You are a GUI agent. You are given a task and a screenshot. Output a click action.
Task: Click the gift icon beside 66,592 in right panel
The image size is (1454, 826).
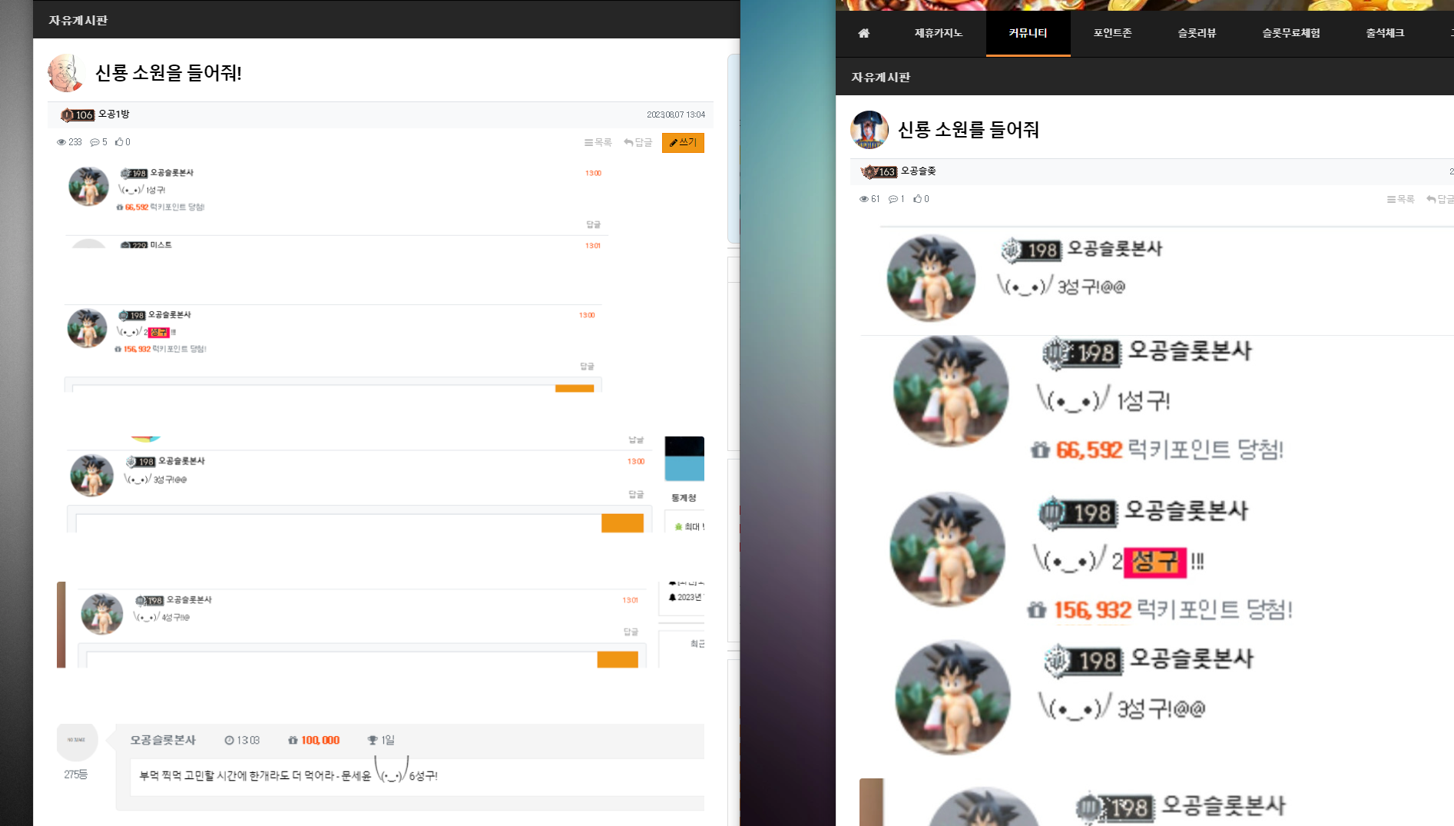click(x=1040, y=449)
